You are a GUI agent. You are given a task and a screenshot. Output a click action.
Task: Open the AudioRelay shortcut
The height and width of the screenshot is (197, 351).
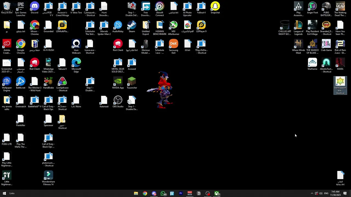click(x=118, y=27)
